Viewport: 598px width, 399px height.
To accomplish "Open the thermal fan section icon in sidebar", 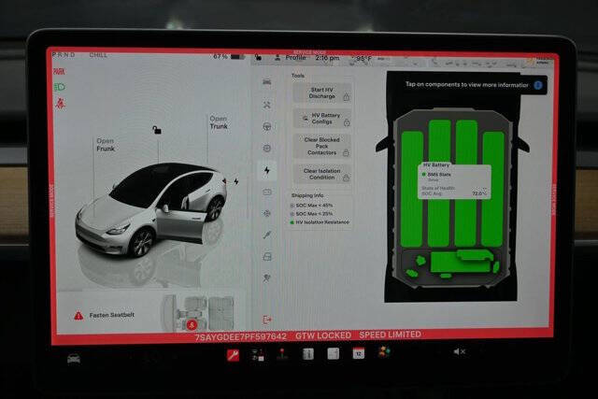I will click(267, 213).
